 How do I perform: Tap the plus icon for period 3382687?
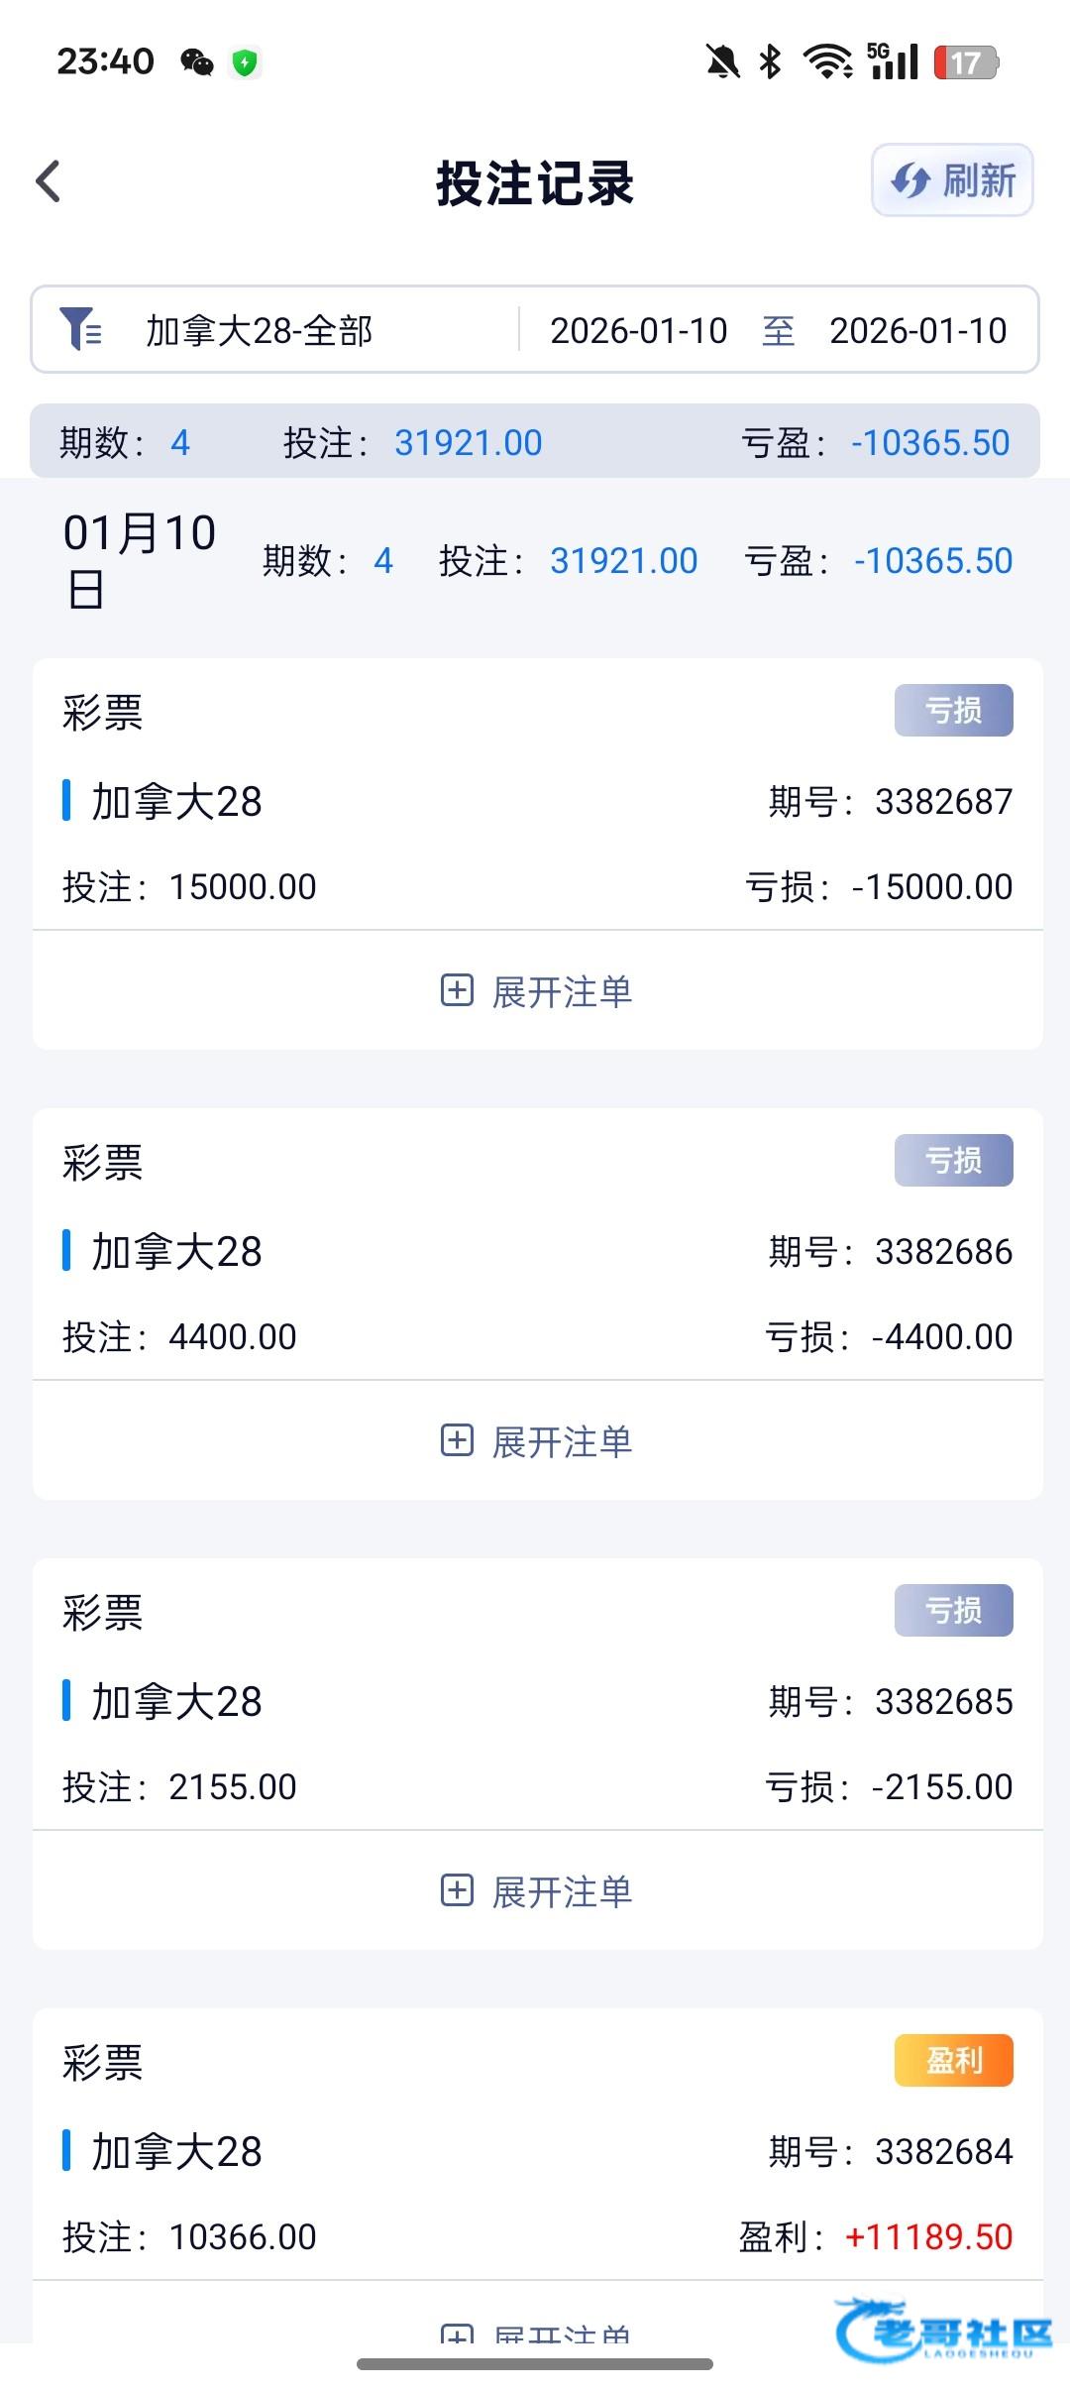coord(457,990)
